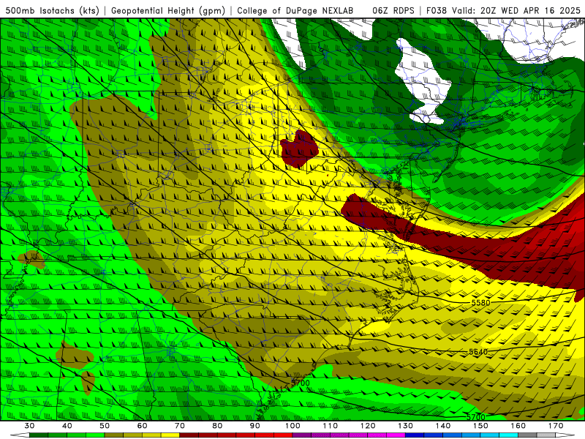
Task: Pick the gray swatch at the 160 mark
Action: (x=527, y=435)
